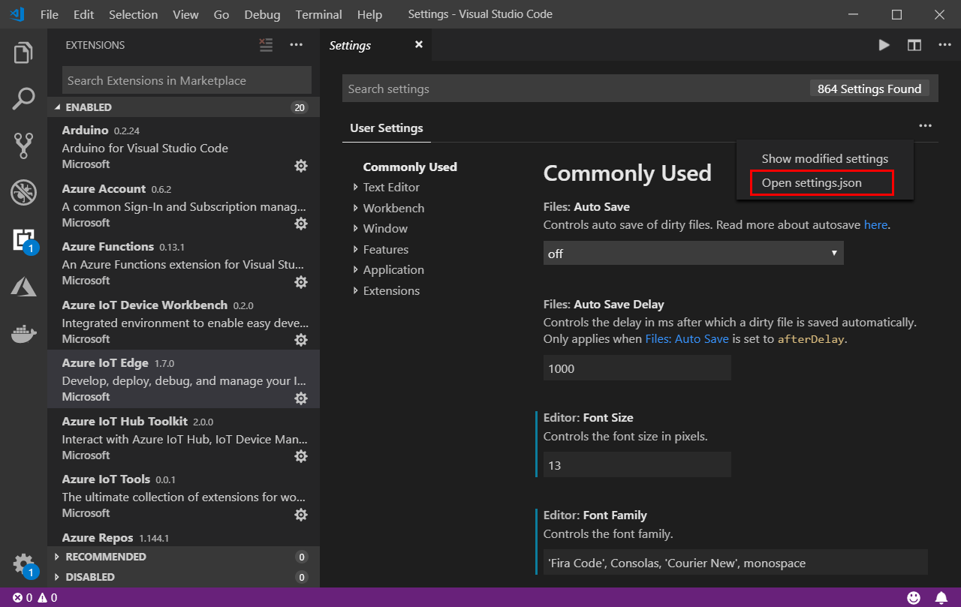961x607 pixels.
Task: Select the Arduino extension entry
Action: tap(183, 147)
